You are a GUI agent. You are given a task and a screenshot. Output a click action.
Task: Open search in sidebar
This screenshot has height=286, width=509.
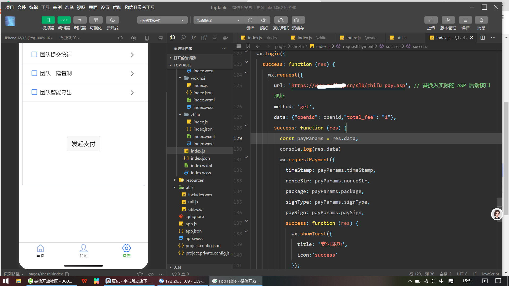point(183,38)
